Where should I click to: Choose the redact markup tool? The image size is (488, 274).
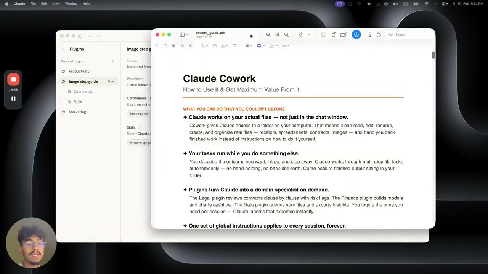173,46
